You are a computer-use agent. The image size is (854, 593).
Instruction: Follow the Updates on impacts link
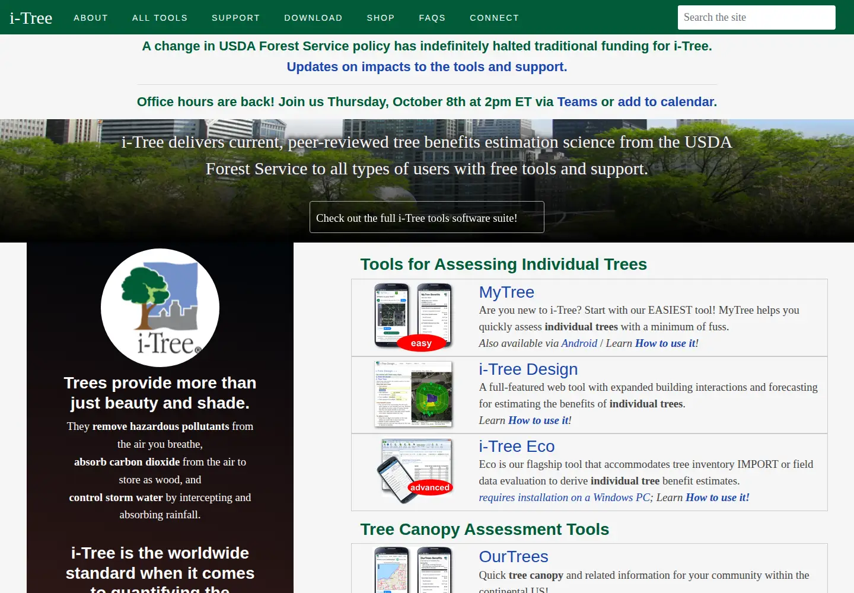point(427,67)
